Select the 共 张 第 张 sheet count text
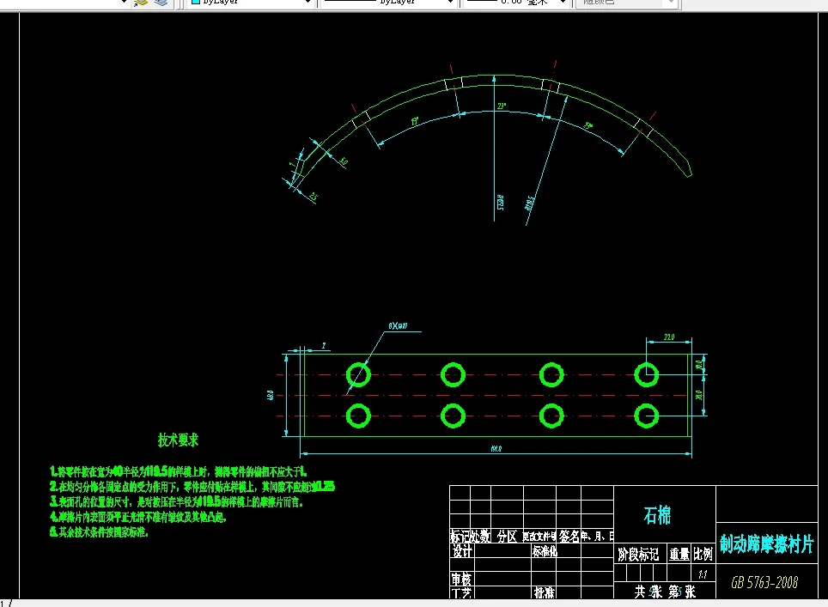828x607 pixels. click(x=665, y=592)
